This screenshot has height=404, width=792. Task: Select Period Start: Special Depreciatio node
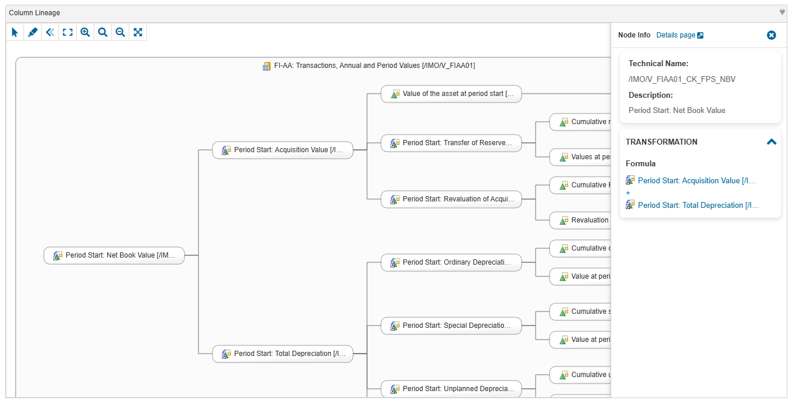point(451,326)
